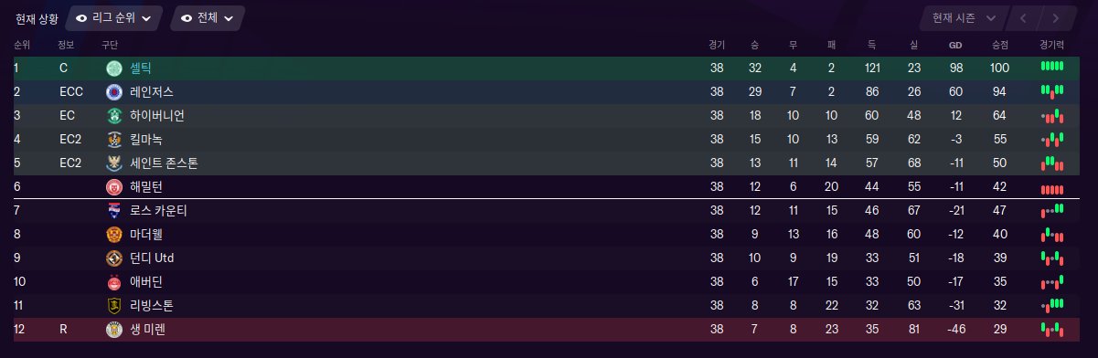Toggle the eye icon beside 전체
The width and height of the screenshot is (1098, 358).
point(187,18)
